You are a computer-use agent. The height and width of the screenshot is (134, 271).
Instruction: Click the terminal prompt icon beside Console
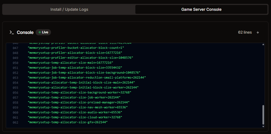coord(12,32)
